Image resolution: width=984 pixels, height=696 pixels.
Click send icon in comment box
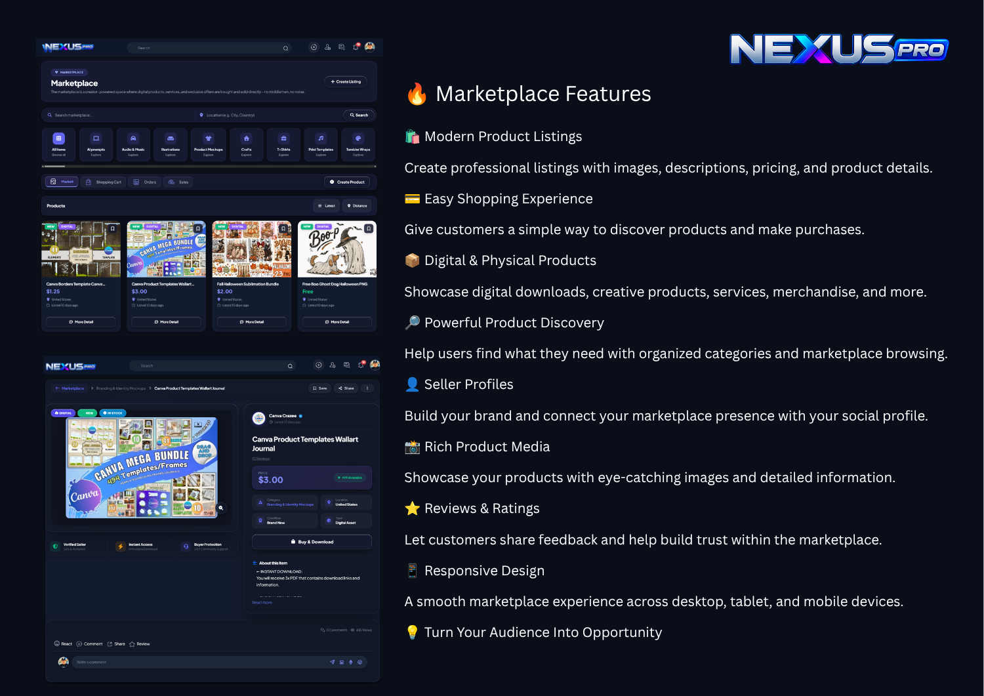coord(332,663)
